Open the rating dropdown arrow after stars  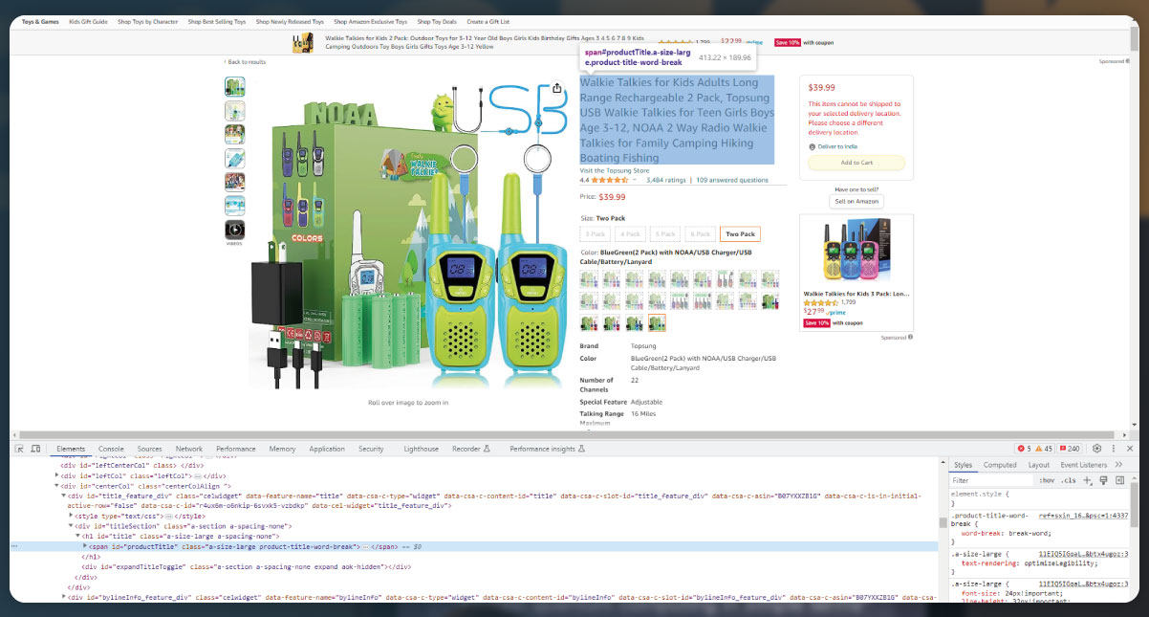coord(635,180)
